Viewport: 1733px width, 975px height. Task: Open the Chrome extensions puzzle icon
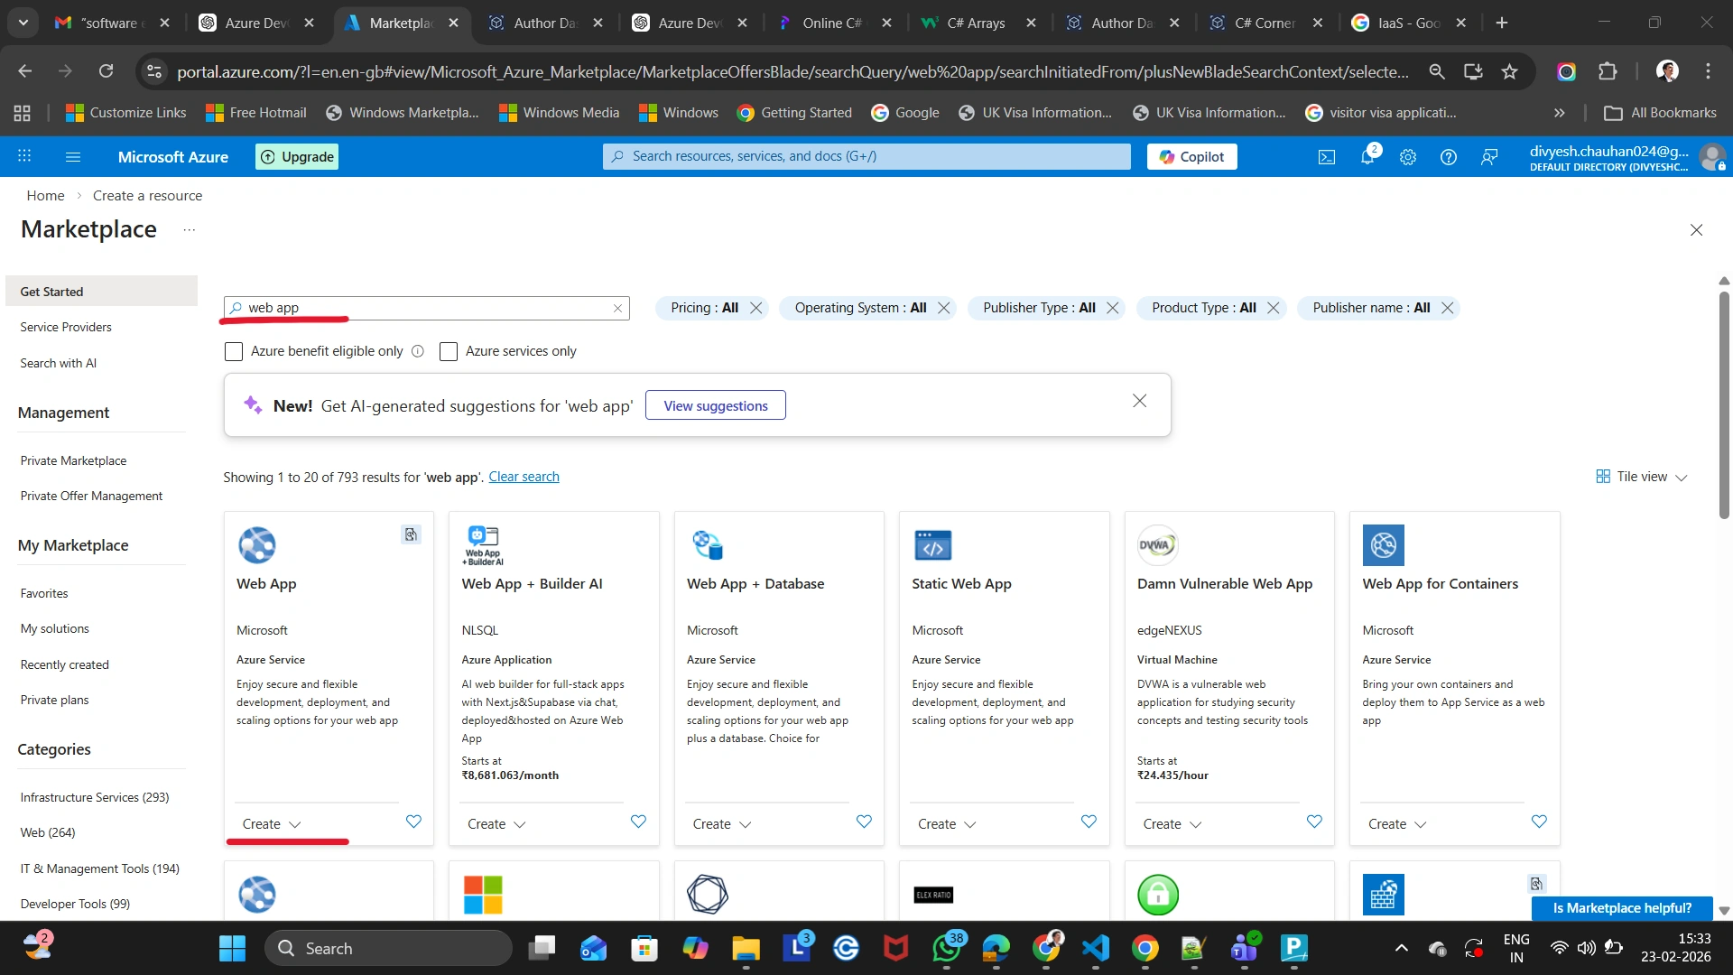click(x=1608, y=71)
